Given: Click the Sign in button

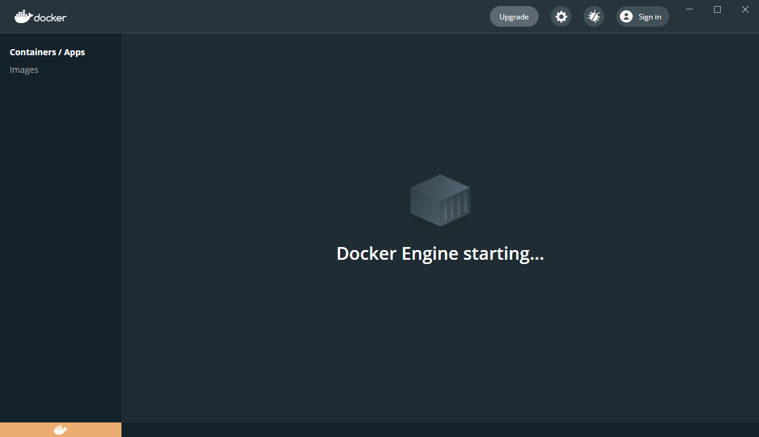Looking at the screenshot, I should [642, 16].
